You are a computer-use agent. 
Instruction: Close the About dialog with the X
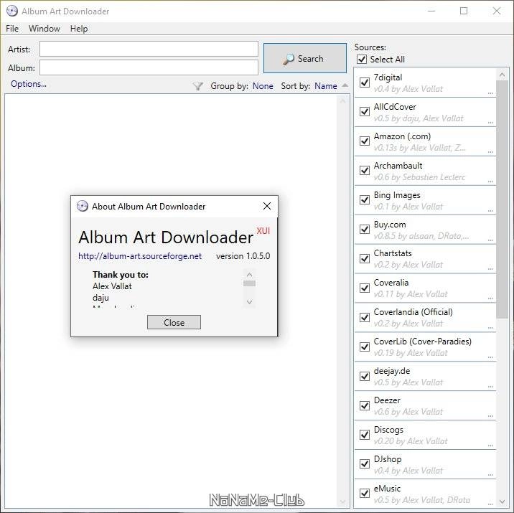(267, 206)
